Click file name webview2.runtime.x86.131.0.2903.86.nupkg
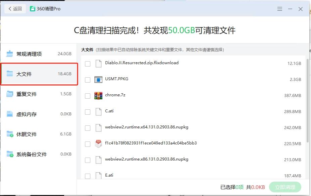 146,159
